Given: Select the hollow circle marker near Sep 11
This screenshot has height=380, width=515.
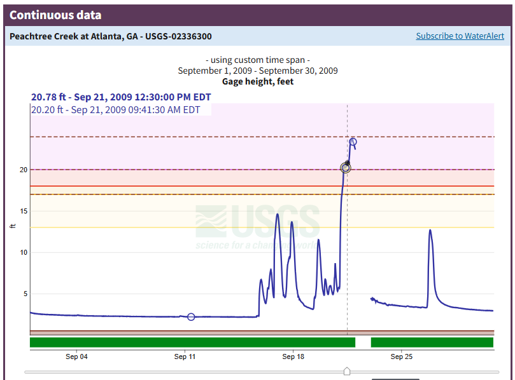Looking at the screenshot, I should pos(191,316).
